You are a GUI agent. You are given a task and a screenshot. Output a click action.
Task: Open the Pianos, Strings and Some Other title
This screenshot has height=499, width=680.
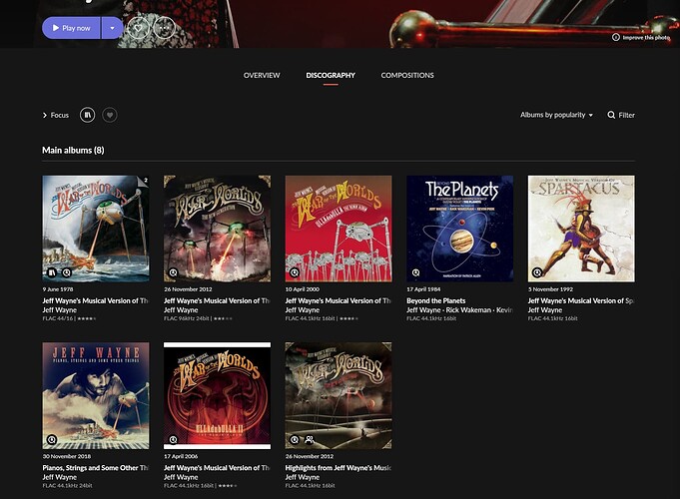pos(96,467)
